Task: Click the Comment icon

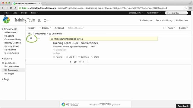Action: (x=79, y=57)
